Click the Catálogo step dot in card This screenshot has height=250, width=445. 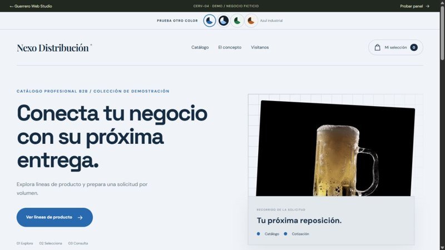258,234
